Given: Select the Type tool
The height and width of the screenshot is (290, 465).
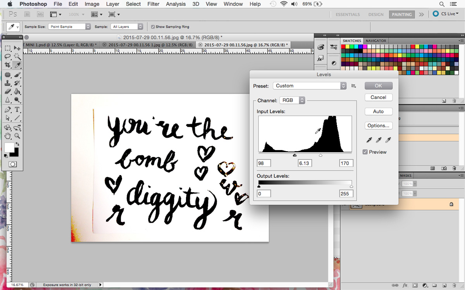Looking at the screenshot, I should (17, 110).
